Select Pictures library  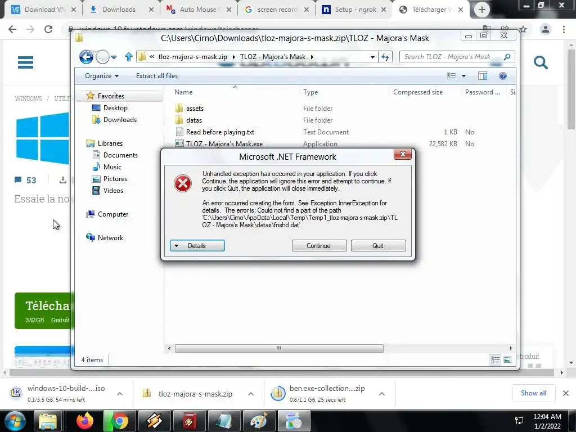tap(115, 179)
